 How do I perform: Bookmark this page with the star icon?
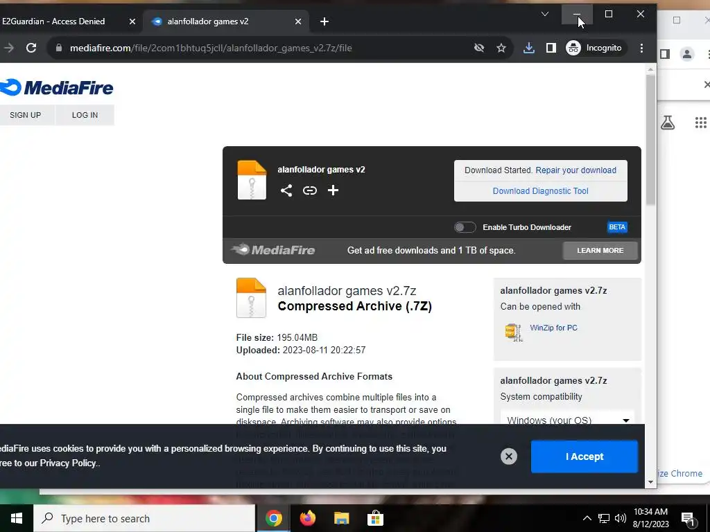point(501,48)
